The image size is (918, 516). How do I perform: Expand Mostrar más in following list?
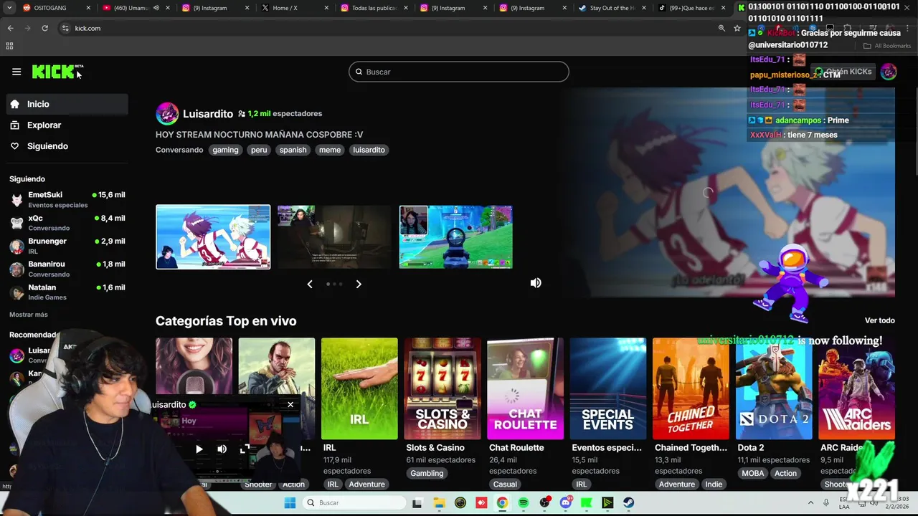tap(29, 315)
